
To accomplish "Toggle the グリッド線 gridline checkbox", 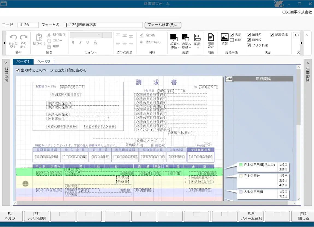I will pos(249,45).
